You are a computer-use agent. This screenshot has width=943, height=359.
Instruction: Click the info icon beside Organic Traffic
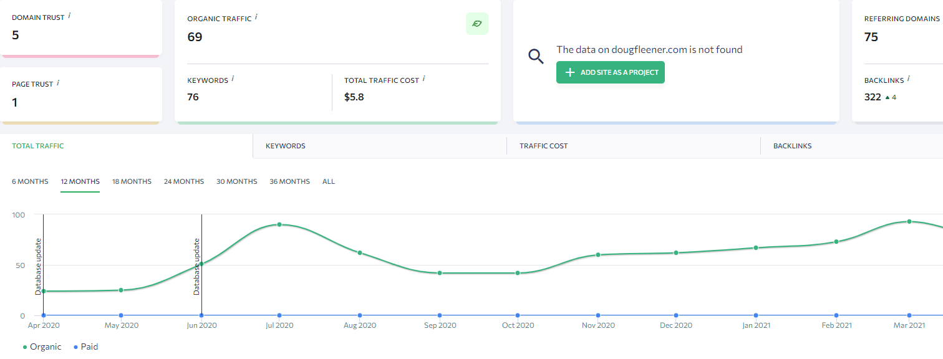(x=256, y=17)
